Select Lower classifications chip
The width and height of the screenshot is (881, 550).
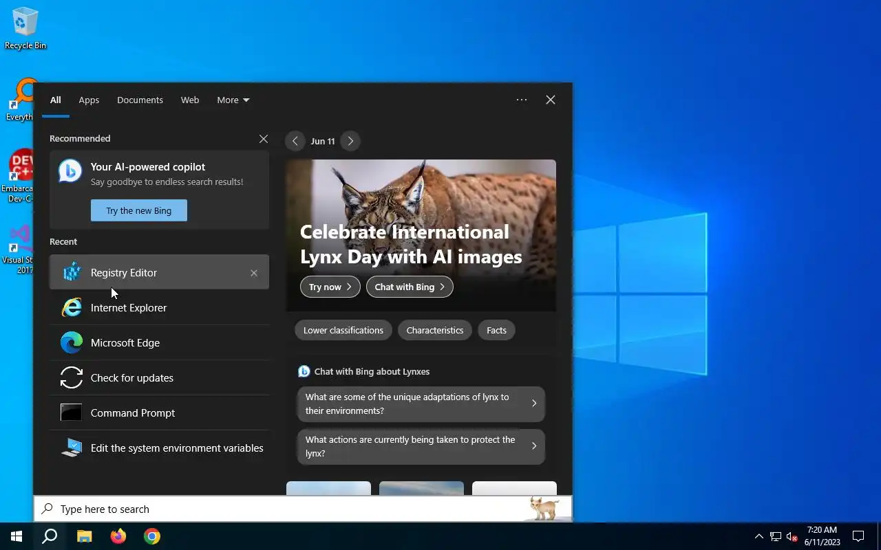pos(343,330)
